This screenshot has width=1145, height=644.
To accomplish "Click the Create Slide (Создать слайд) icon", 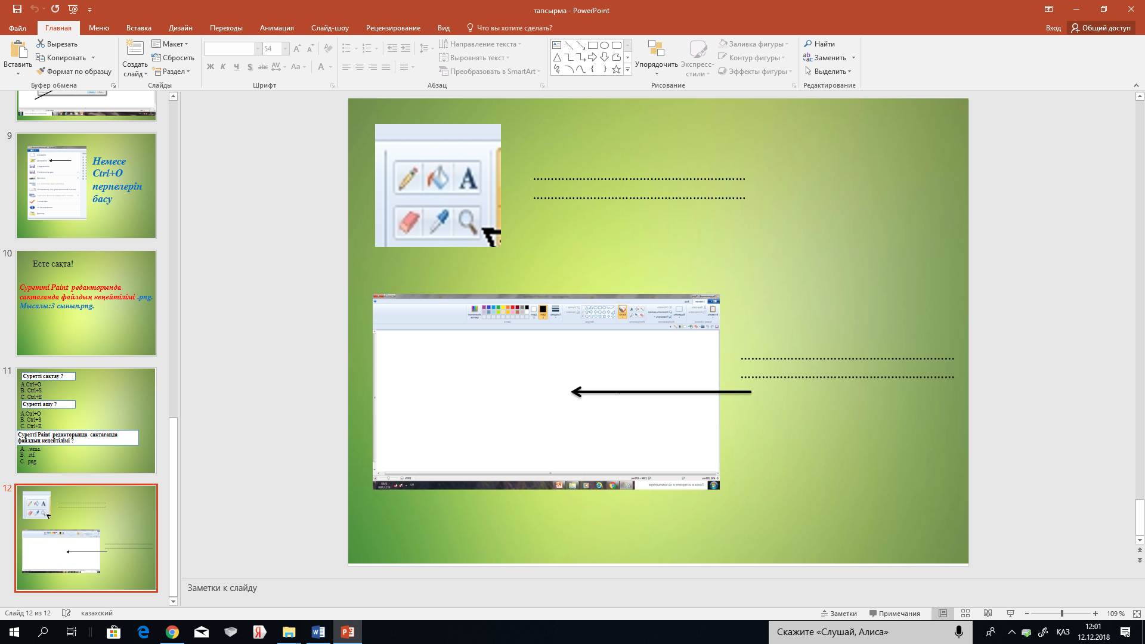I will click(135, 48).
